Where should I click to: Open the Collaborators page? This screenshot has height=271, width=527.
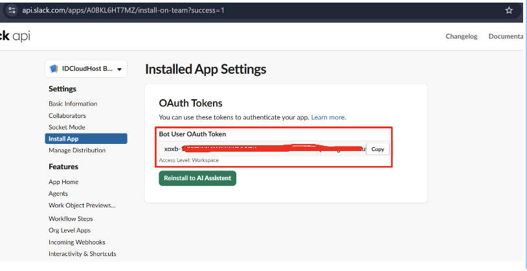coord(67,115)
